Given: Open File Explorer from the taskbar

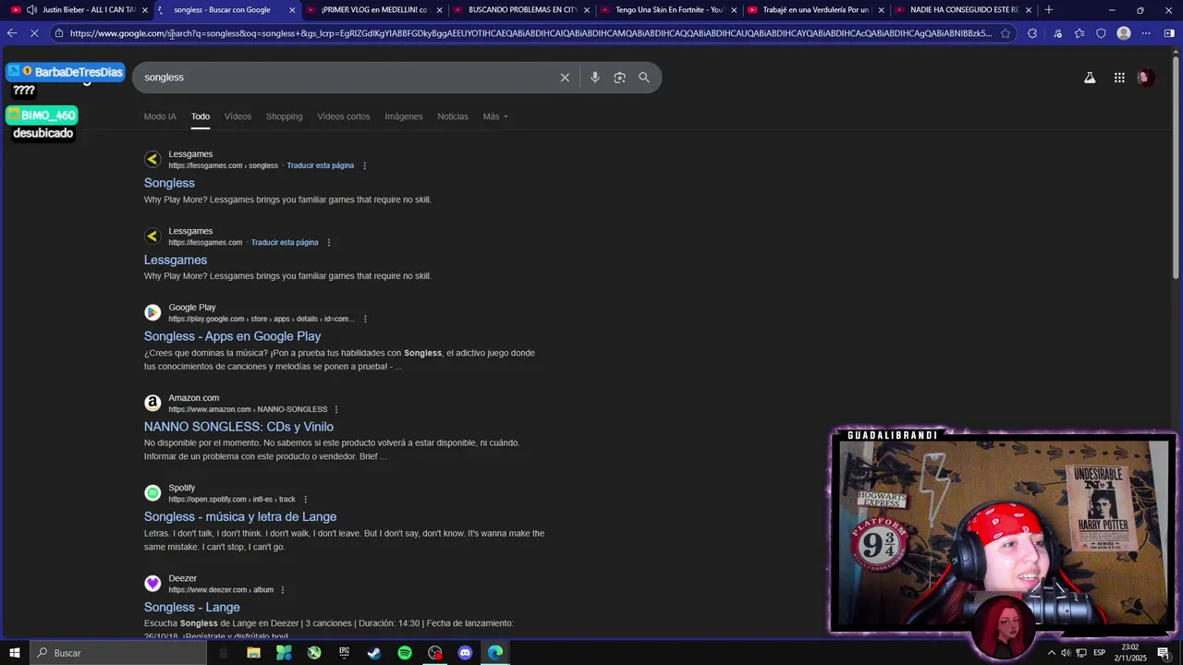Looking at the screenshot, I should (x=253, y=653).
